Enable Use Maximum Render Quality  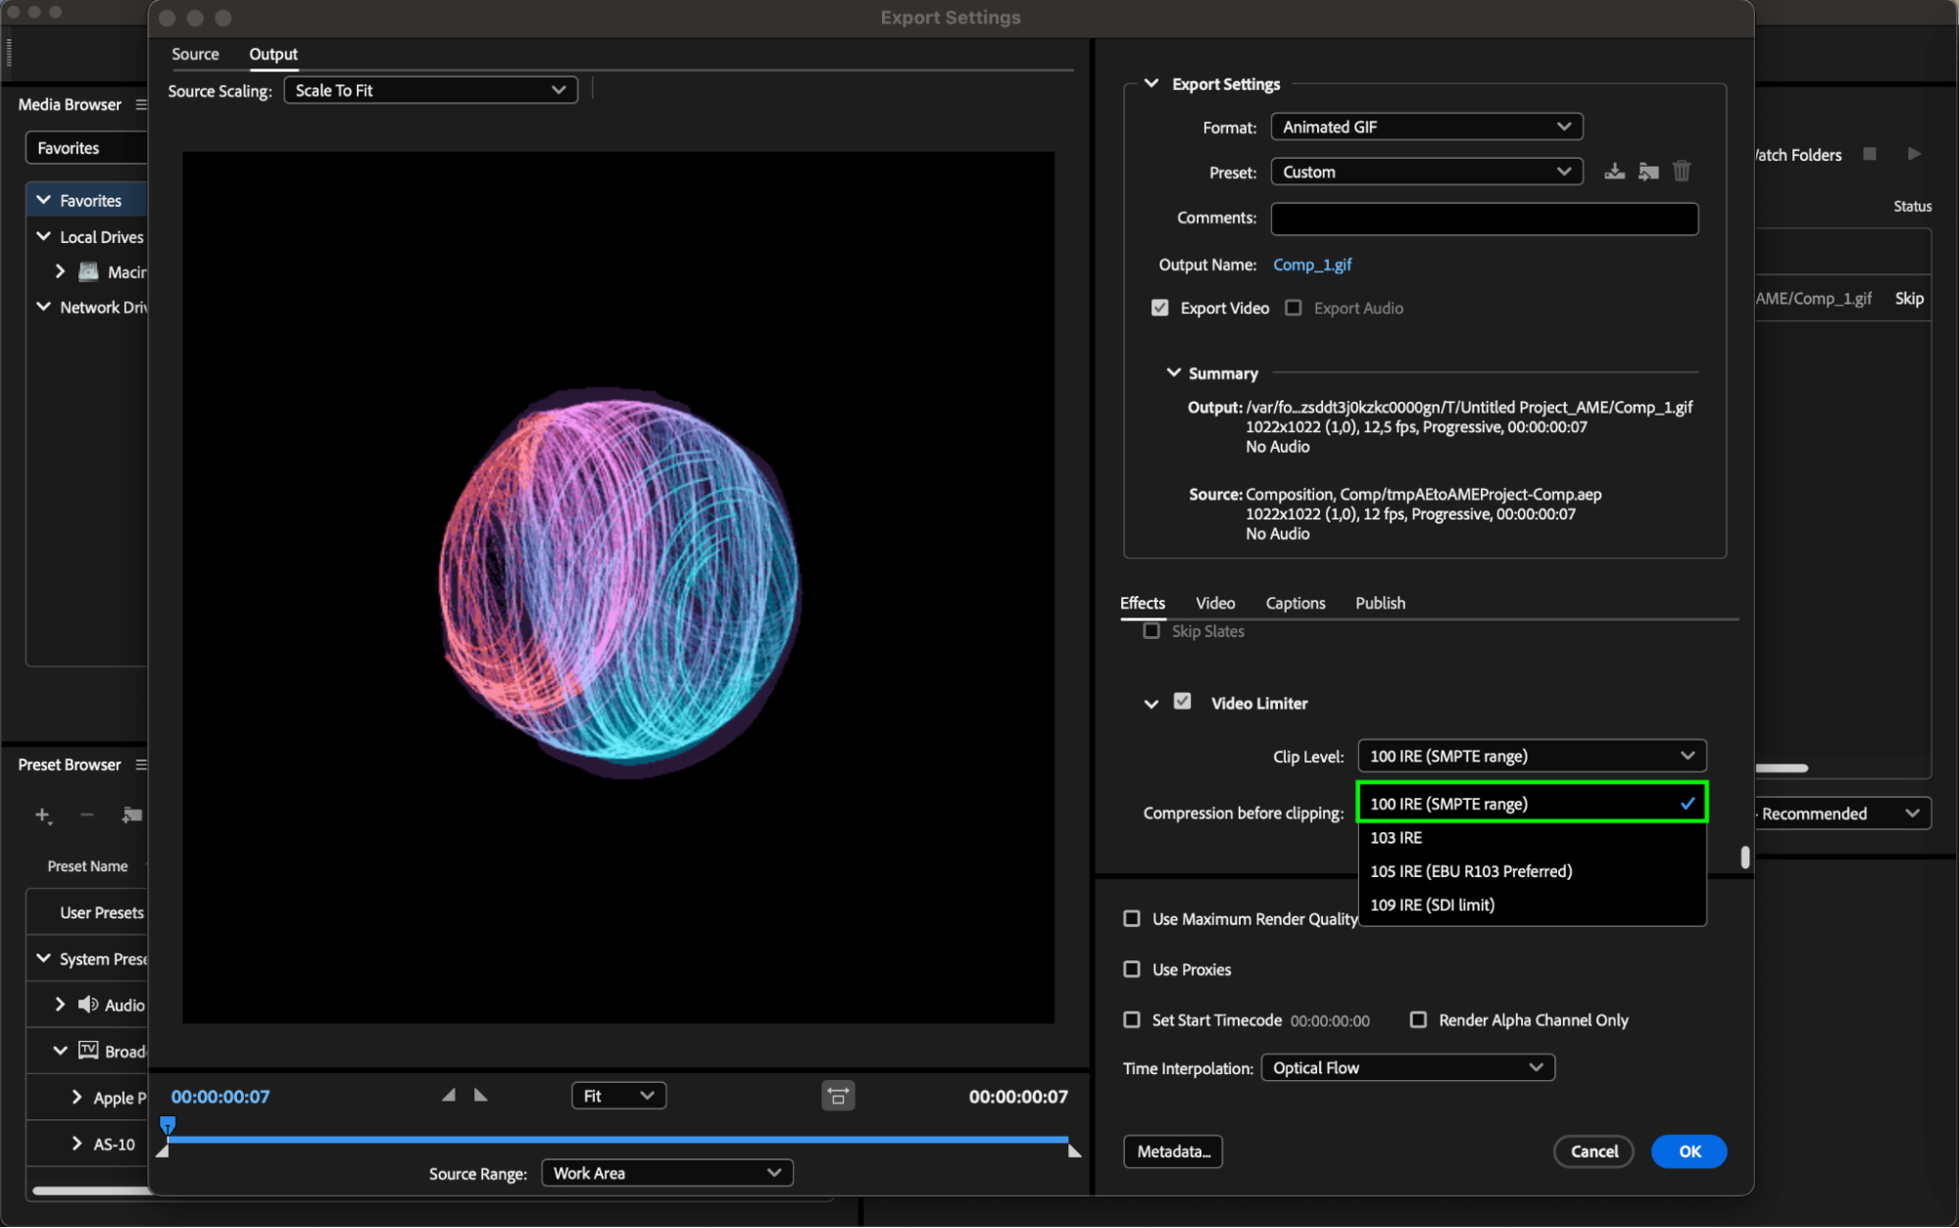tap(1132, 918)
